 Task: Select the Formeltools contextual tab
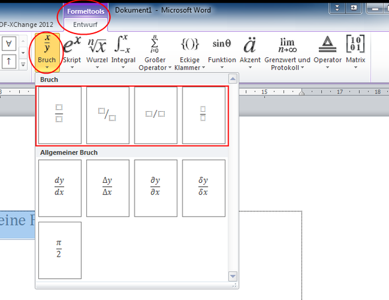tap(86, 11)
